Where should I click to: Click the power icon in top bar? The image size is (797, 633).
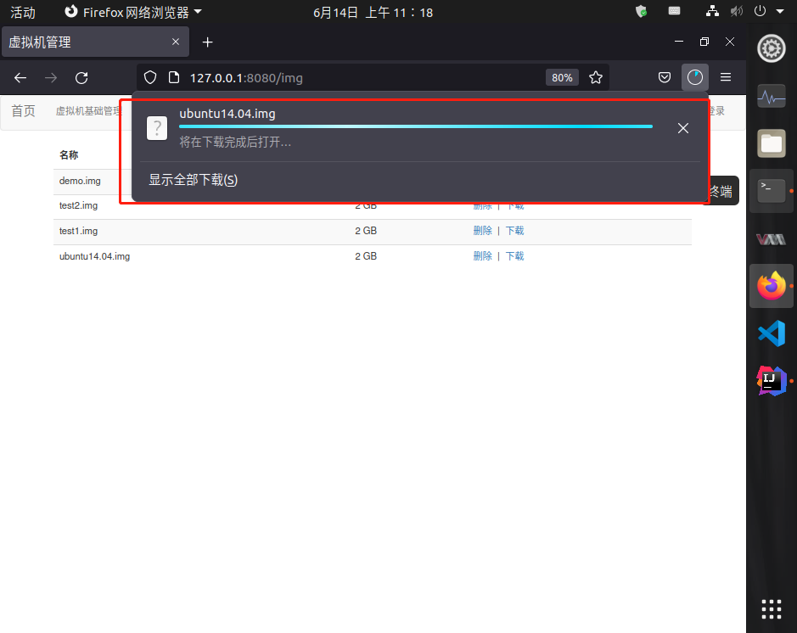click(x=760, y=11)
